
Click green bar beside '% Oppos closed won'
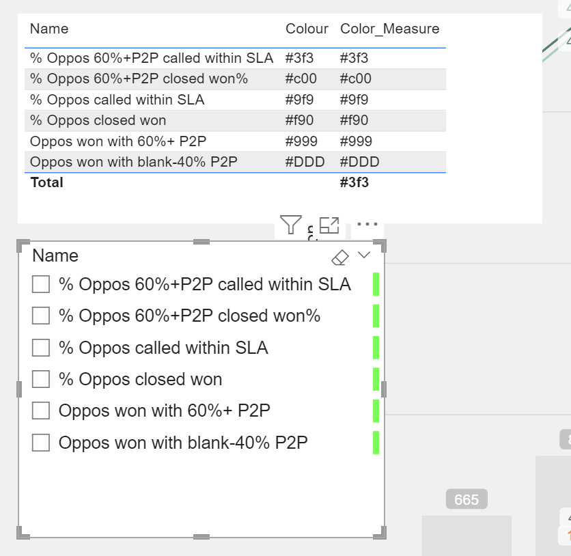[x=376, y=379]
